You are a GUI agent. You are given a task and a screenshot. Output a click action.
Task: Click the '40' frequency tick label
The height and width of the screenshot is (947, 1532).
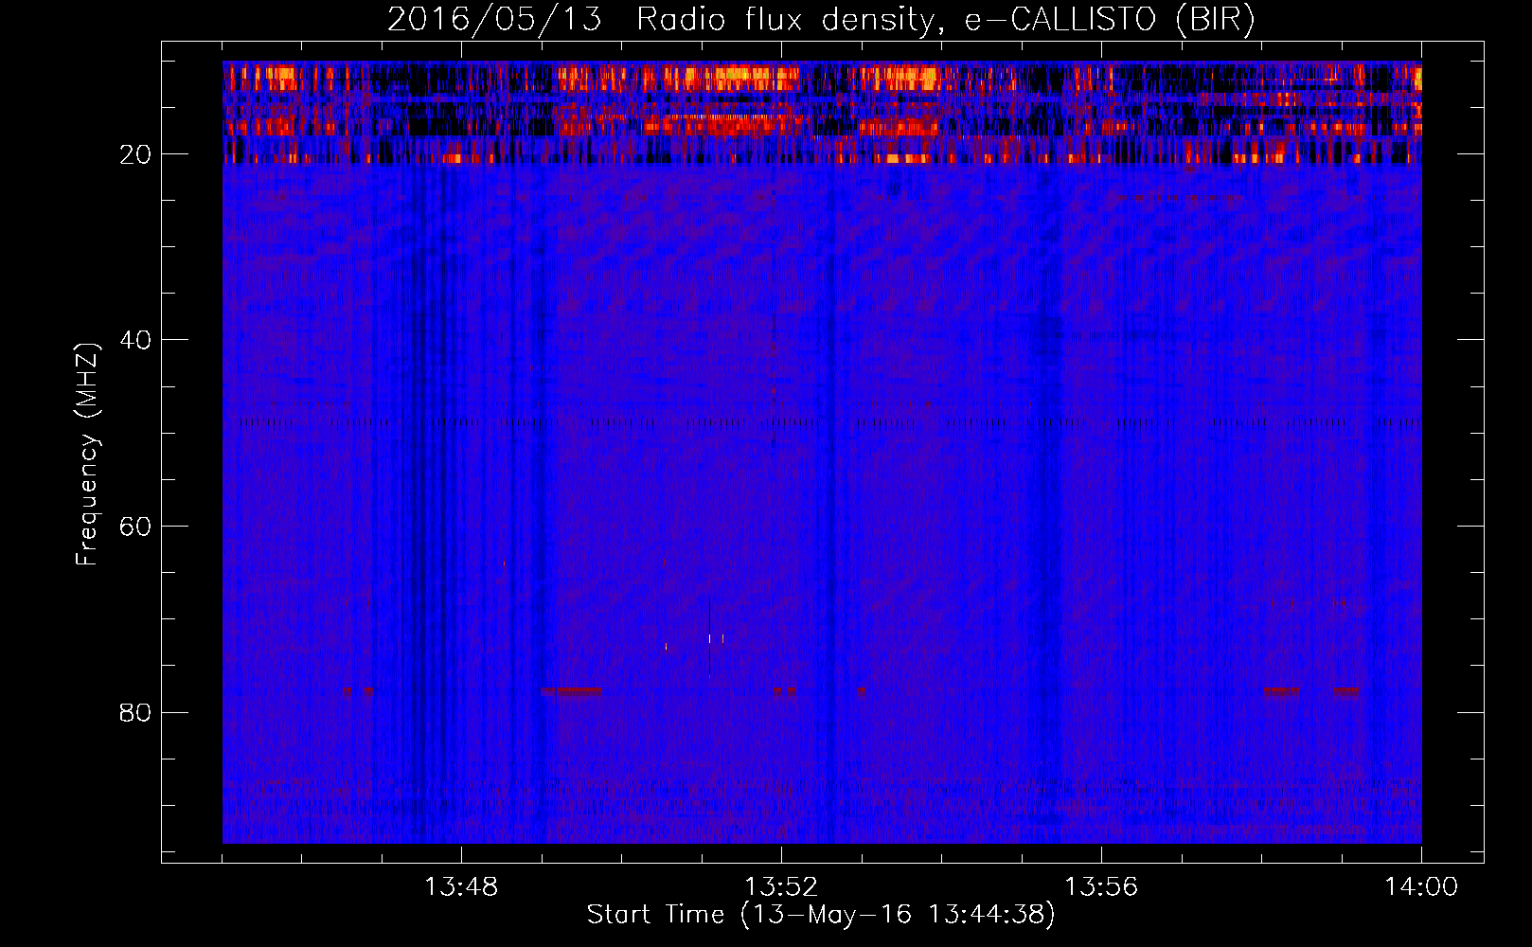[x=135, y=341]
